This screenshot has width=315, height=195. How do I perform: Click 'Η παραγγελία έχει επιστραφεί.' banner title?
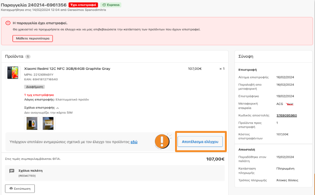40,23
